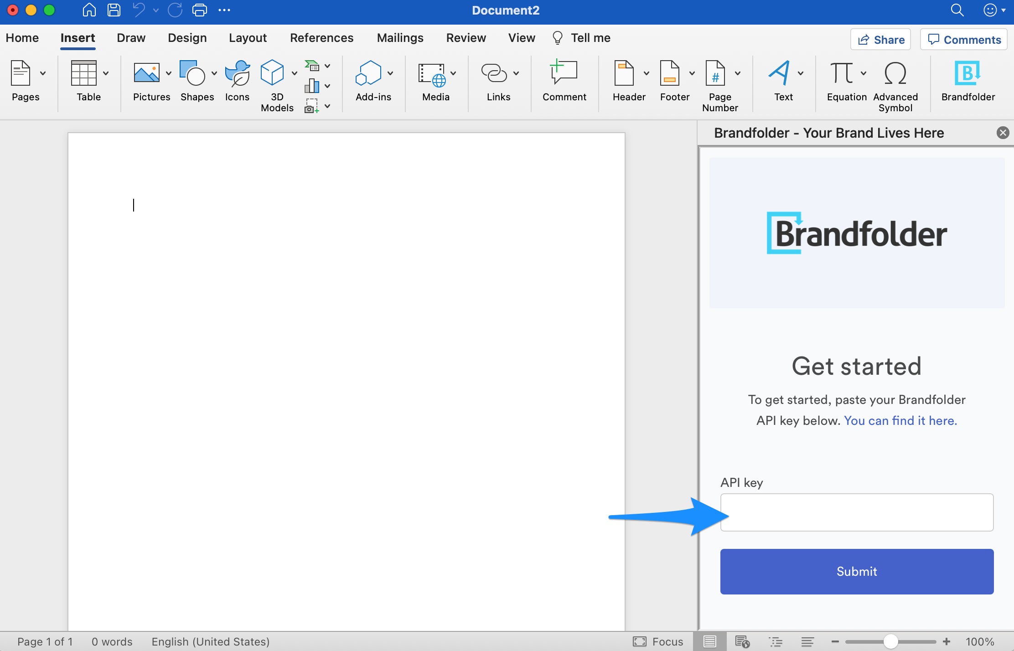
Task: Click the Footer icon
Action: (670, 73)
